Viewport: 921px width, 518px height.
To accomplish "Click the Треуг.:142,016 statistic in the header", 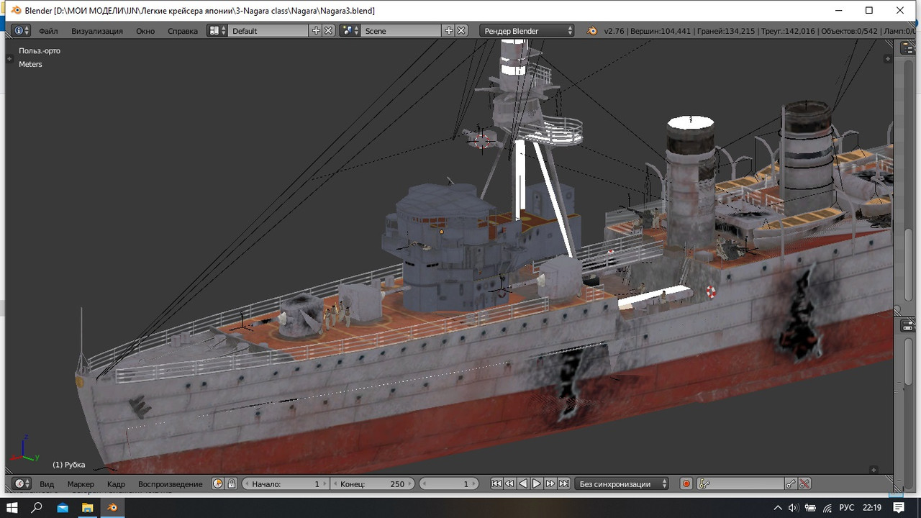I will coord(787,31).
